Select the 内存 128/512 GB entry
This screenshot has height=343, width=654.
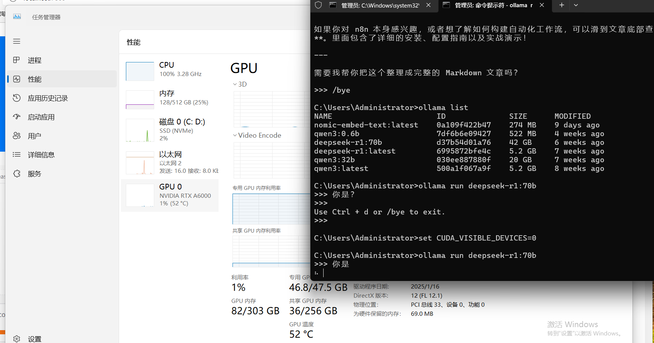[x=170, y=99]
